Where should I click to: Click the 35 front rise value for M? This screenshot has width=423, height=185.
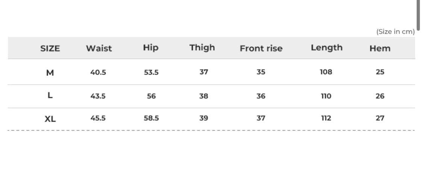click(x=261, y=72)
